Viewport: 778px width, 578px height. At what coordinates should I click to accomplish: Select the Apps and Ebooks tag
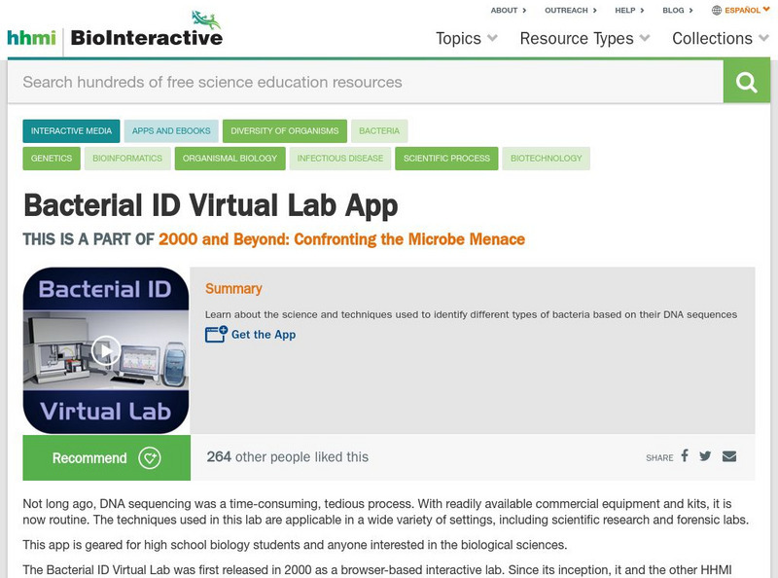(x=171, y=130)
